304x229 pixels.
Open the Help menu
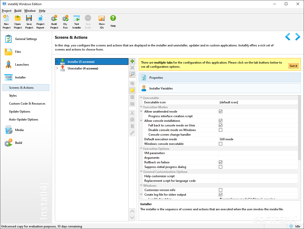(x=42, y=11)
